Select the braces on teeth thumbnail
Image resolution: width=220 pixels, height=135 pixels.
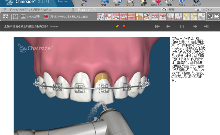(x=155, y=16)
